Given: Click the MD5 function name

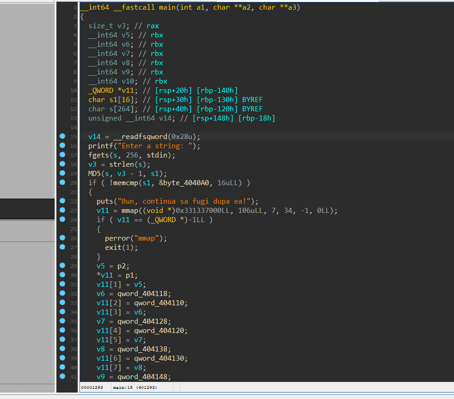Looking at the screenshot, I should point(94,174).
